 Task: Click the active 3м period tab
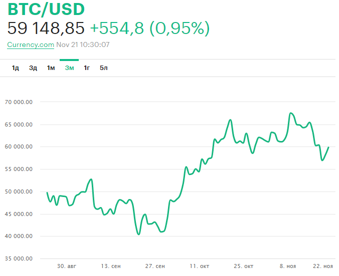[69, 68]
